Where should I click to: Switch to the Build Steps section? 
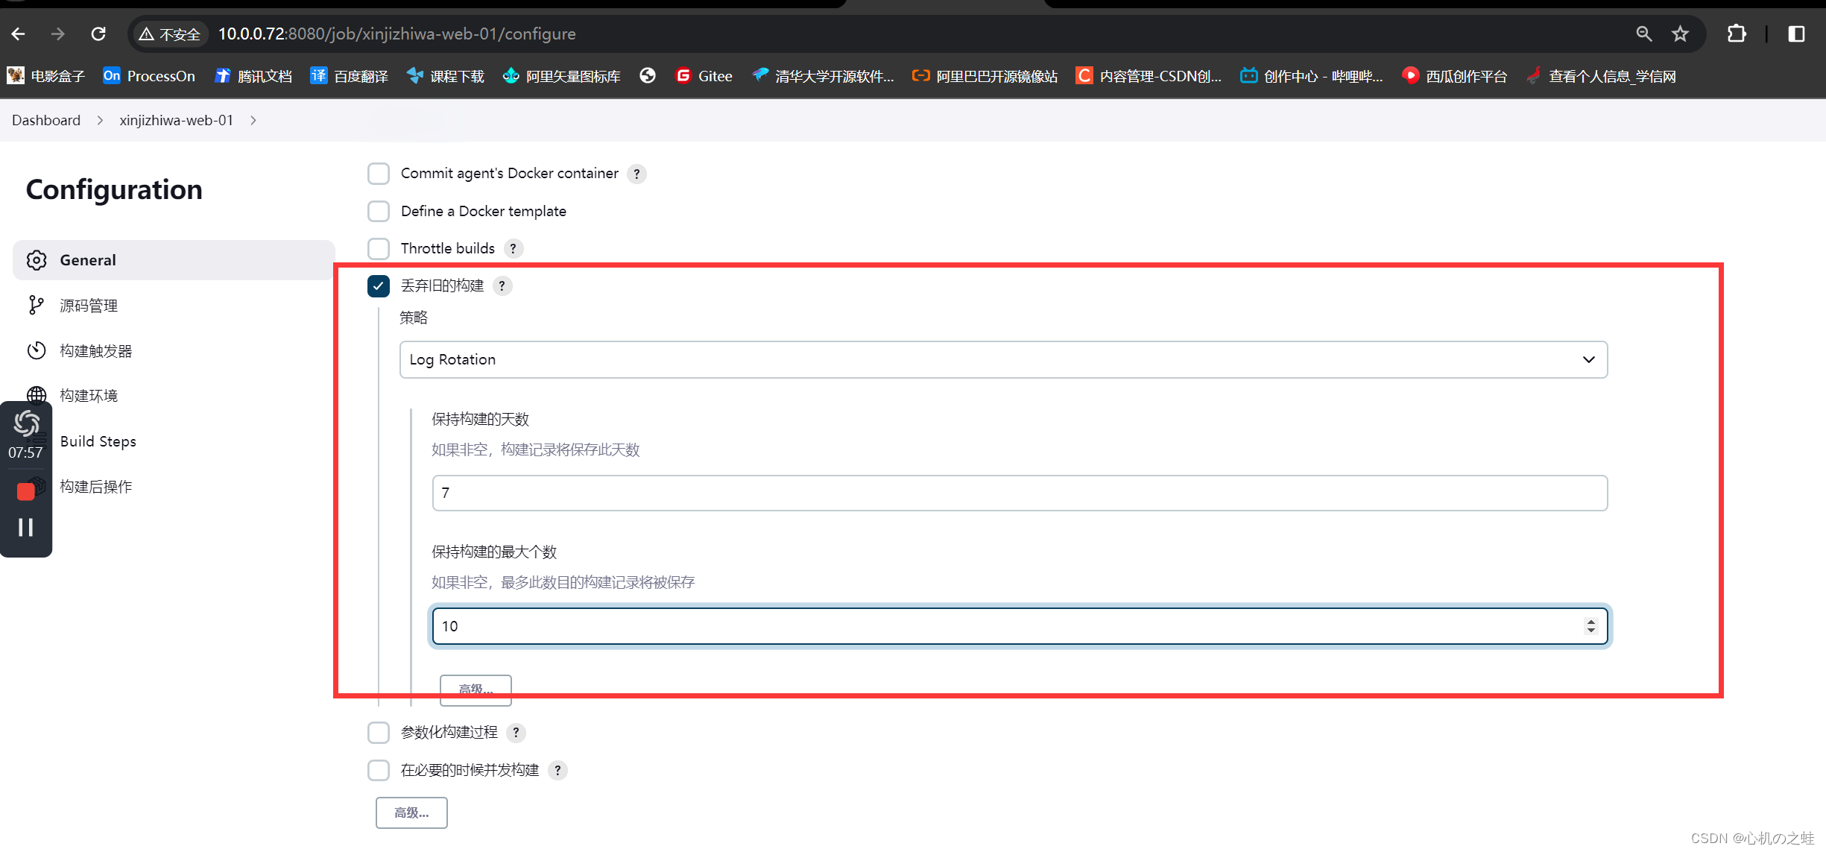(x=98, y=441)
